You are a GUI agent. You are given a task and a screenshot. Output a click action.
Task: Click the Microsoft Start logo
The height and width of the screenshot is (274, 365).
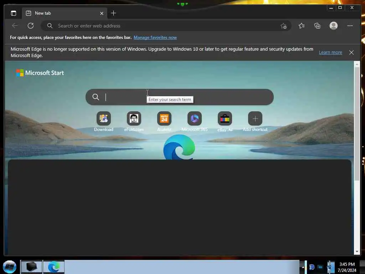point(40,73)
